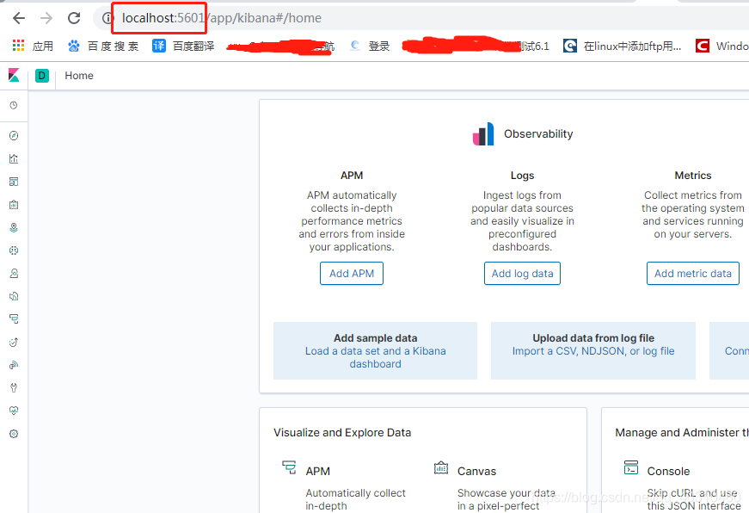This screenshot has height=513, width=749.
Task: Click the Add metric data button
Action: (x=692, y=273)
